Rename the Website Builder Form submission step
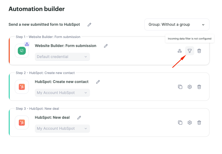Image resolution: width=222 pixels, height=154 pixels. point(106,46)
